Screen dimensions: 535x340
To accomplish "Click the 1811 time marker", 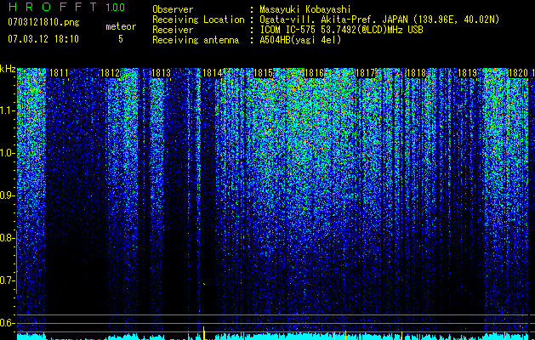I will pyautogui.click(x=59, y=73).
